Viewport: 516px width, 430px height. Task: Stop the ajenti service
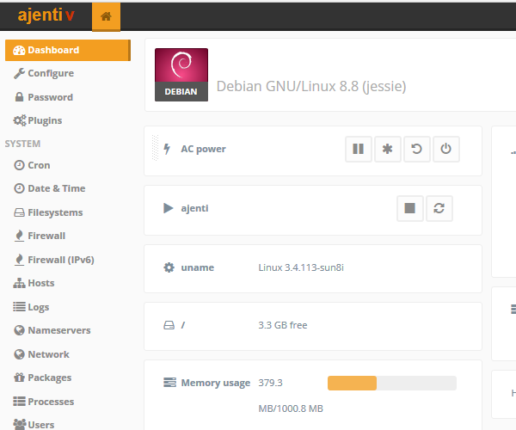[409, 208]
